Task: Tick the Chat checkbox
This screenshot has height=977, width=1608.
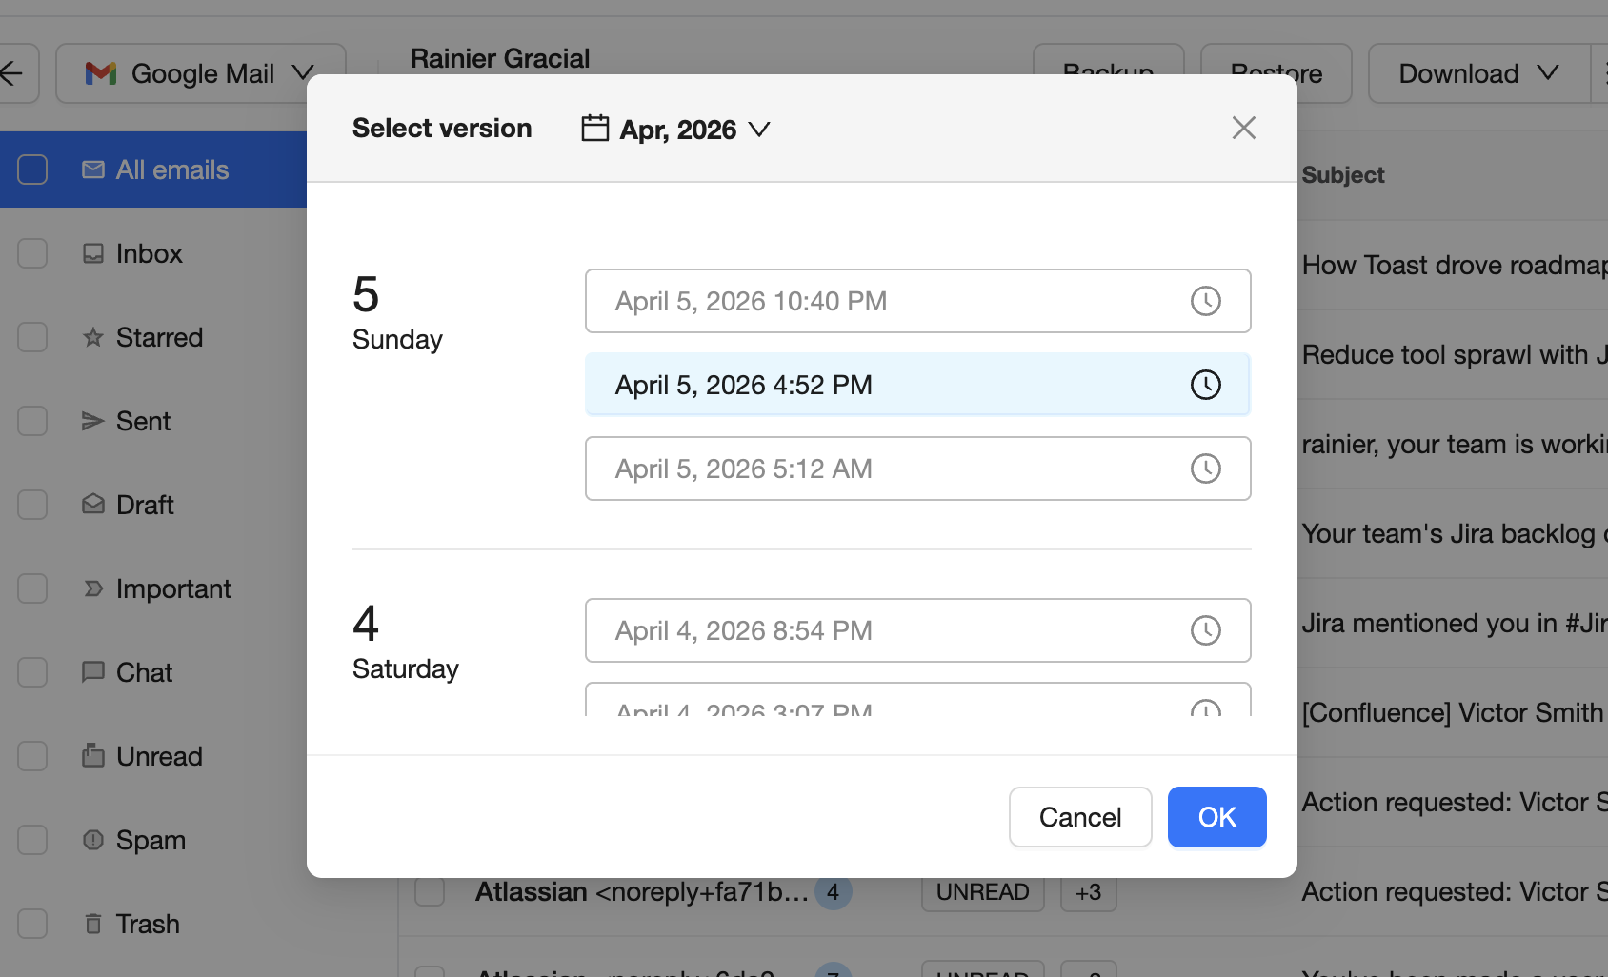Action: point(32,672)
